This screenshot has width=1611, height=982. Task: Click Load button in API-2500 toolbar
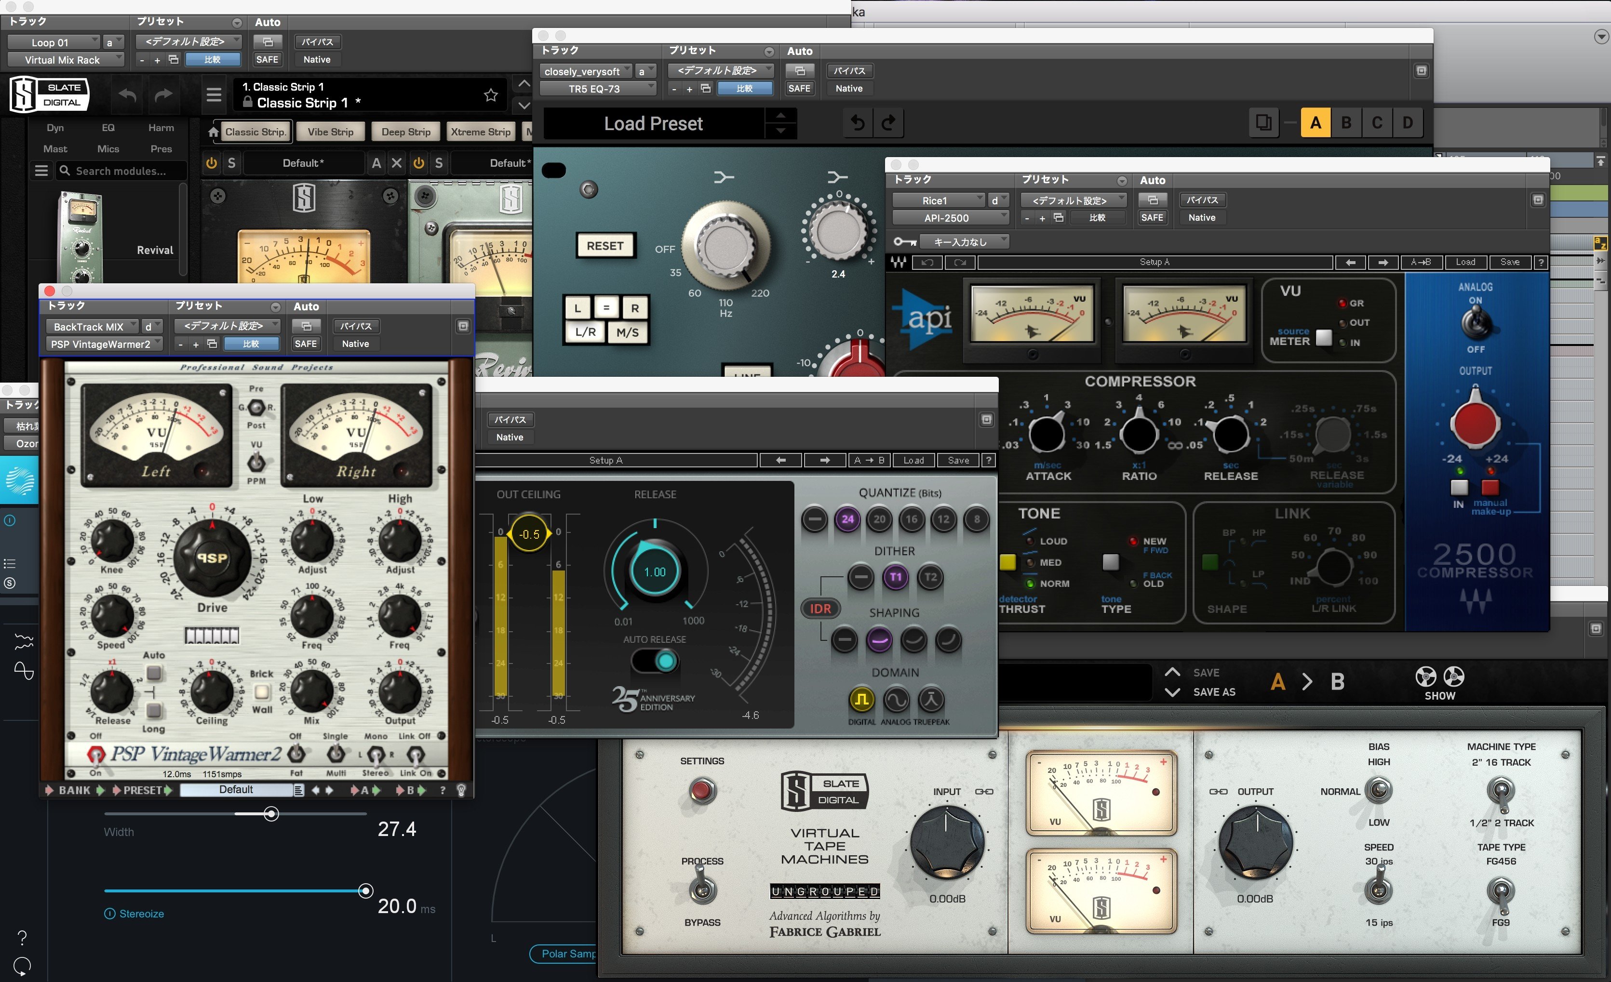pyautogui.click(x=1465, y=262)
